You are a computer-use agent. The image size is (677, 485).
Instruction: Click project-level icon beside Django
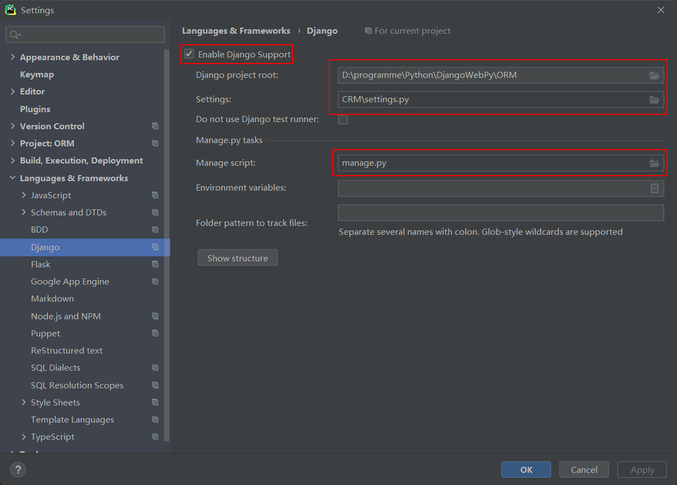155,247
